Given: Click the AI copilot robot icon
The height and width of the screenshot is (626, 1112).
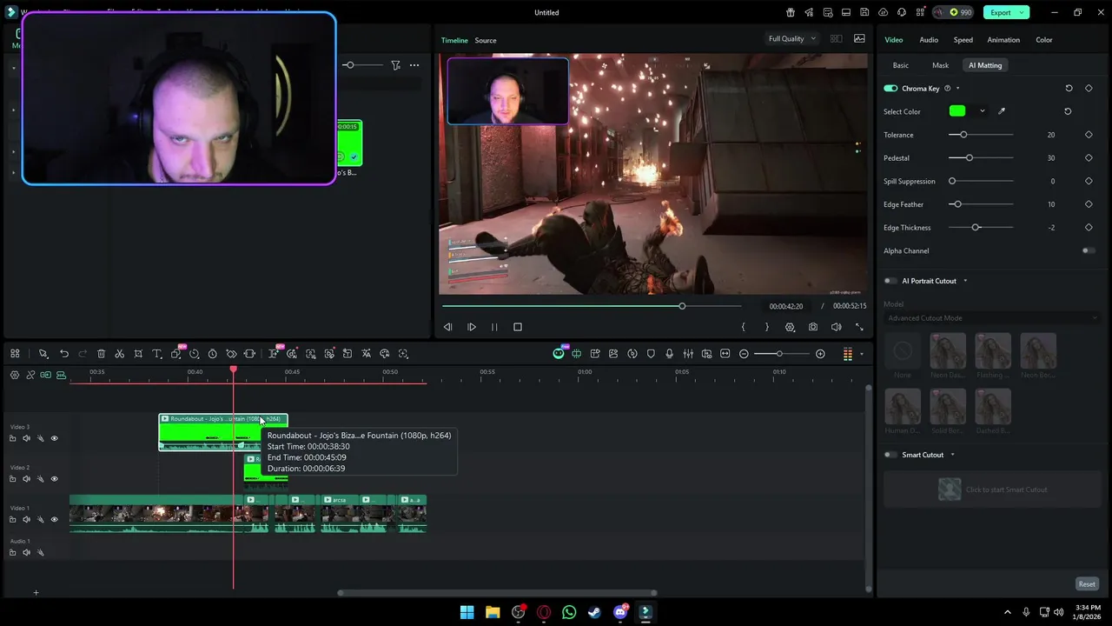Looking at the screenshot, I should coord(559,354).
